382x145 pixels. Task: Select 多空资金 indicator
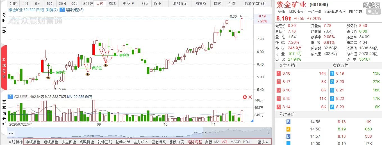coord(69,142)
